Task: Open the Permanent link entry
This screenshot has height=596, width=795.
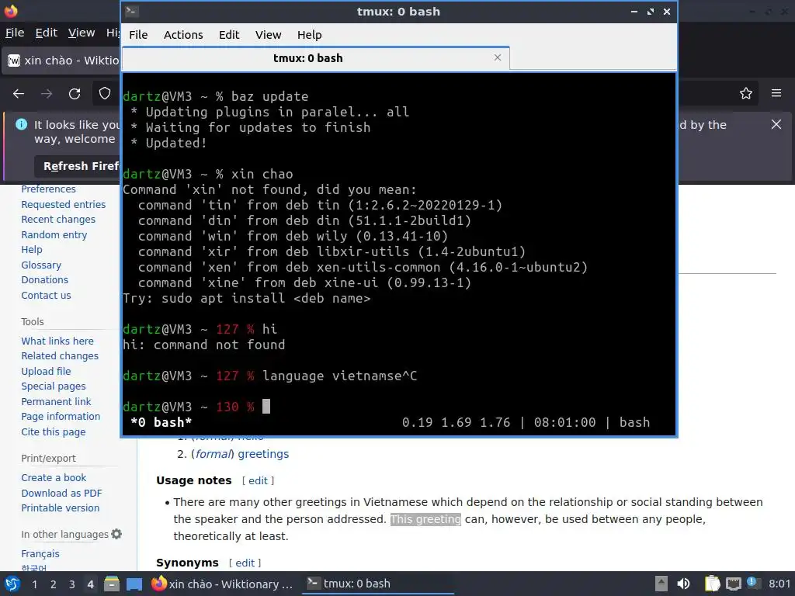Action: pos(56,401)
